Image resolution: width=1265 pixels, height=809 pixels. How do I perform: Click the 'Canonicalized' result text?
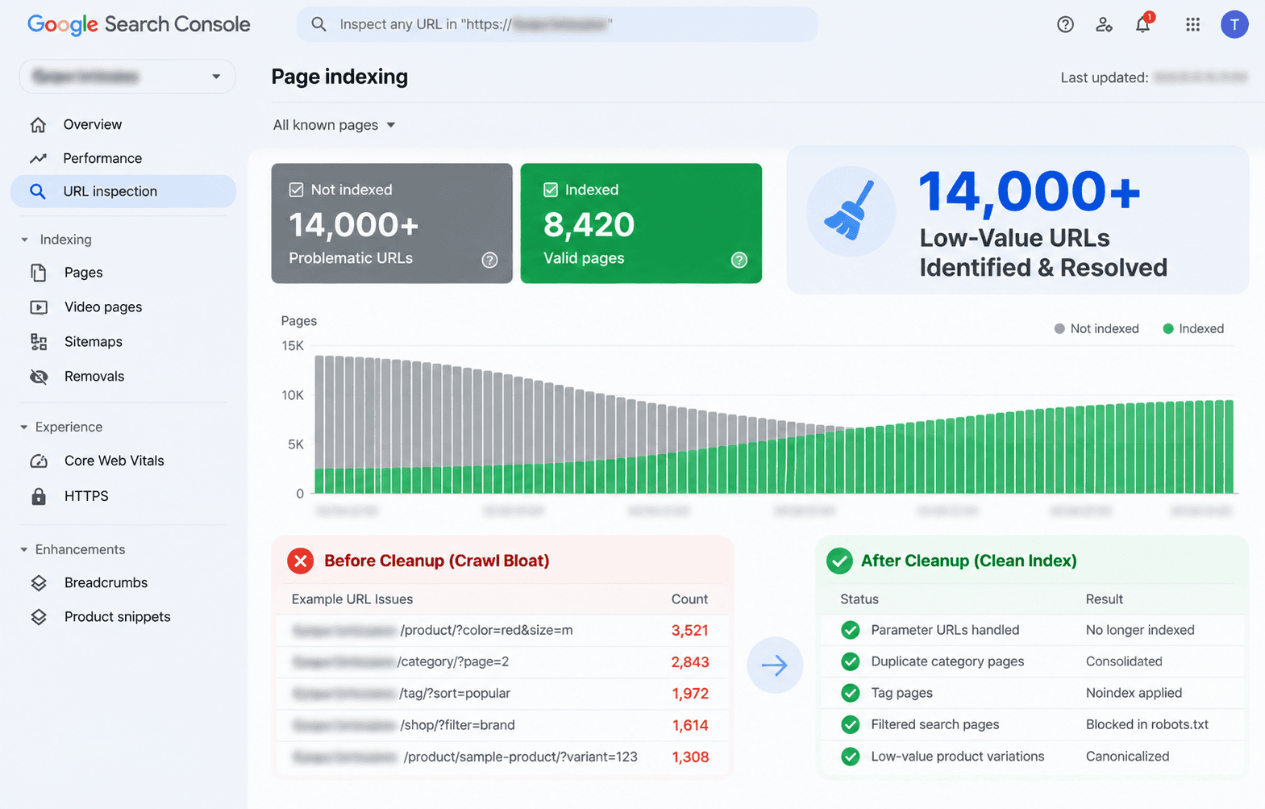pyautogui.click(x=1127, y=756)
